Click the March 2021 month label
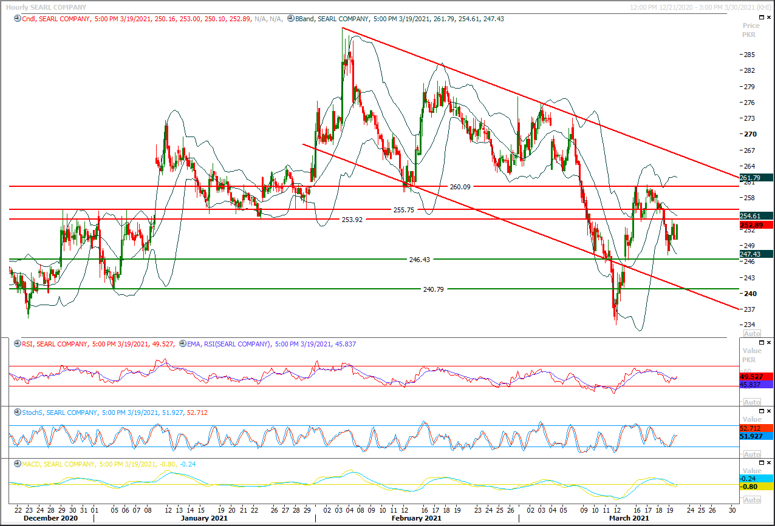The image size is (775, 526). coord(630,519)
